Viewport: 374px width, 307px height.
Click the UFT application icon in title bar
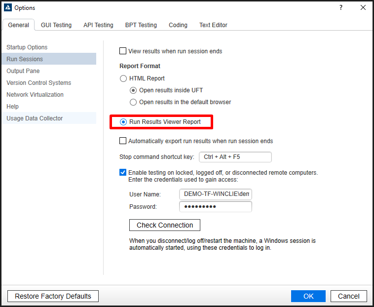7,8
